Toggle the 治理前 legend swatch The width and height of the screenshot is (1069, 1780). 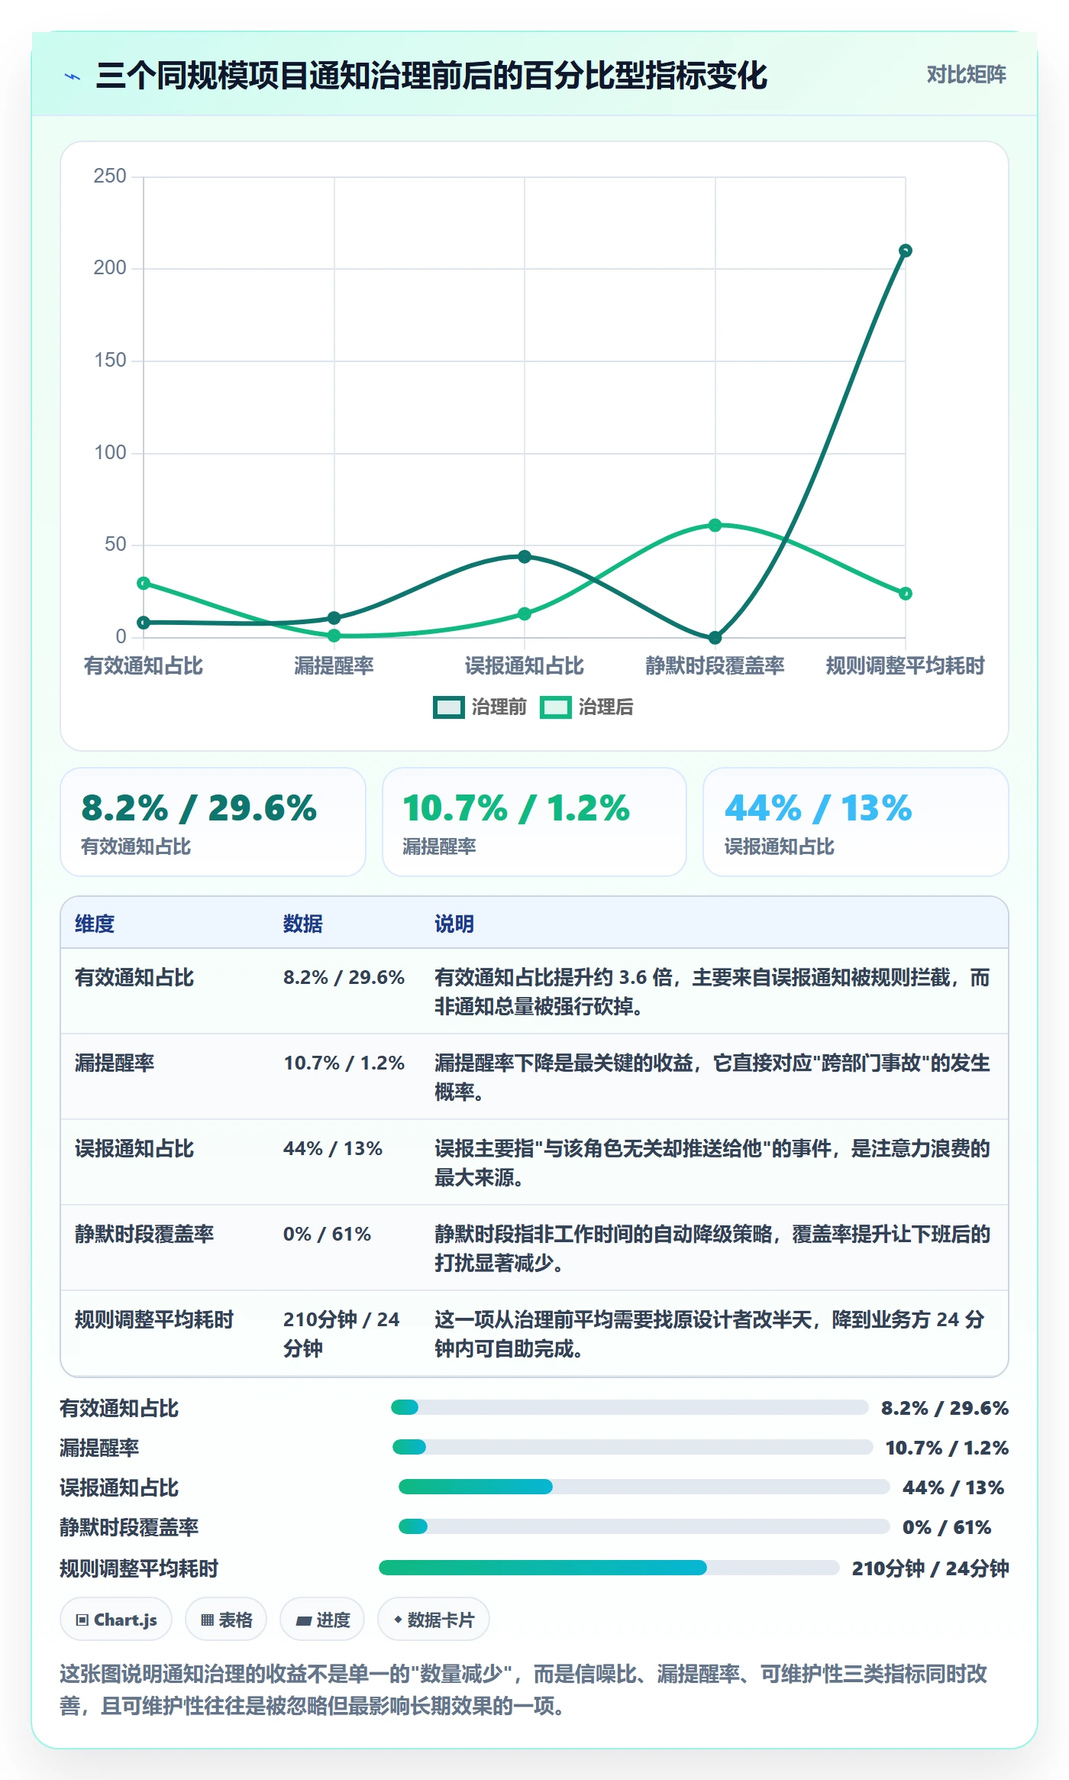pyautogui.click(x=448, y=707)
